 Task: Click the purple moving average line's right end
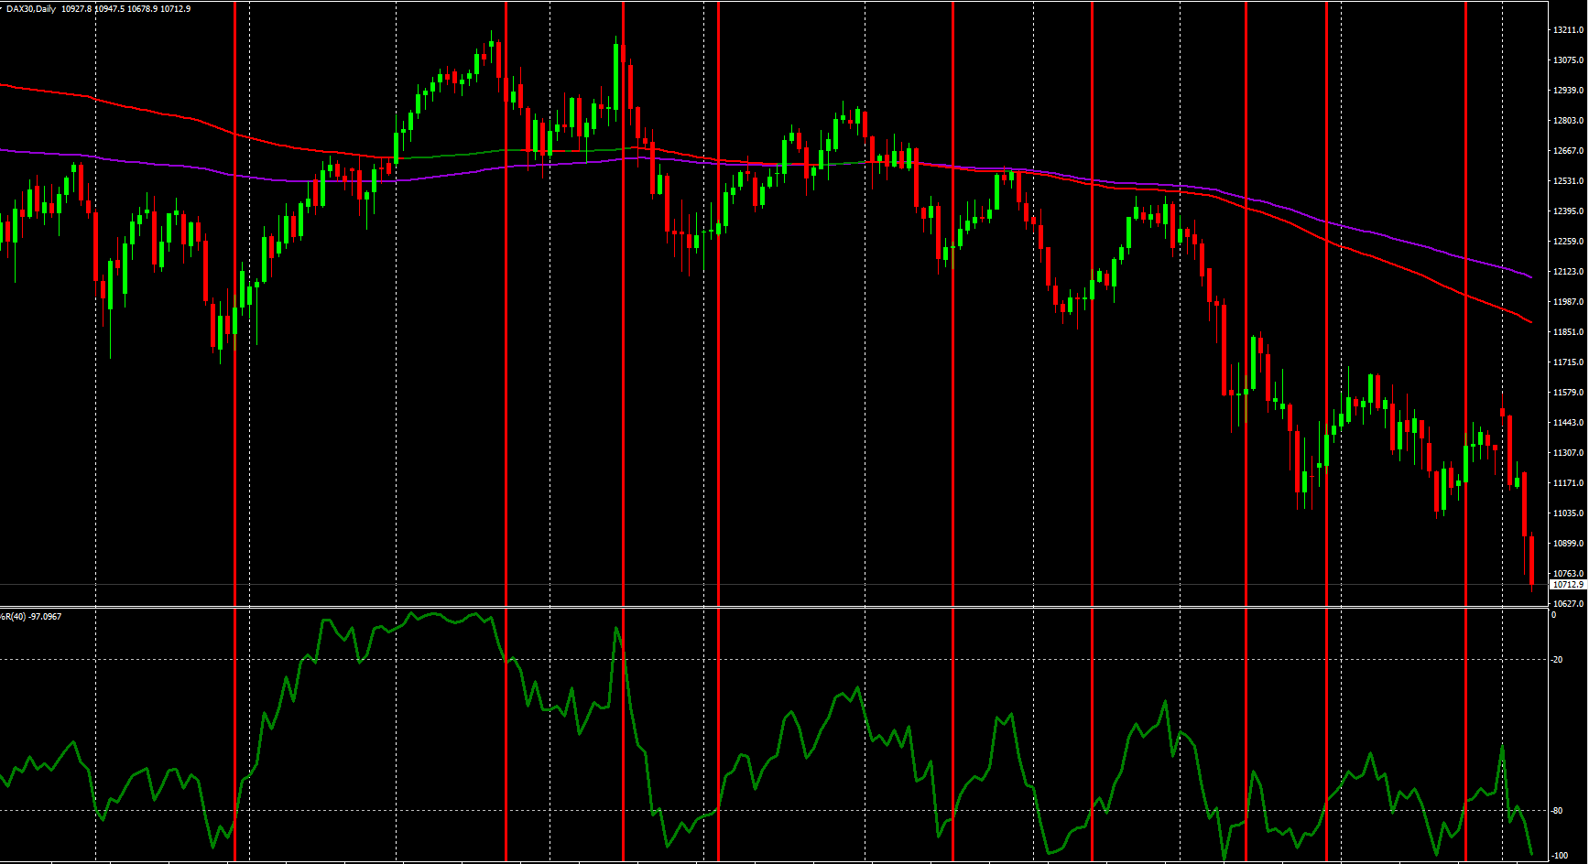pos(1531,276)
